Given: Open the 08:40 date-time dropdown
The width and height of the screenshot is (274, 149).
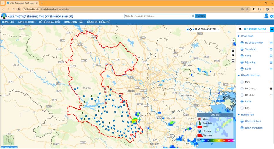Looking at the screenshot, I should tap(207, 29).
